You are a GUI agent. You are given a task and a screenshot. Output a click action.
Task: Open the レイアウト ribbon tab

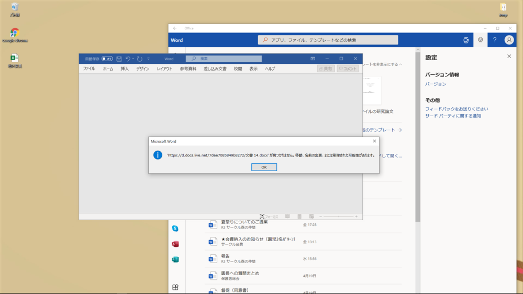[x=164, y=69]
